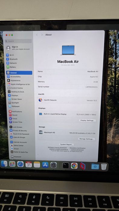
Task: Click the Apple M2 chip value
Action: pyautogui.click(x=94, y=77)
